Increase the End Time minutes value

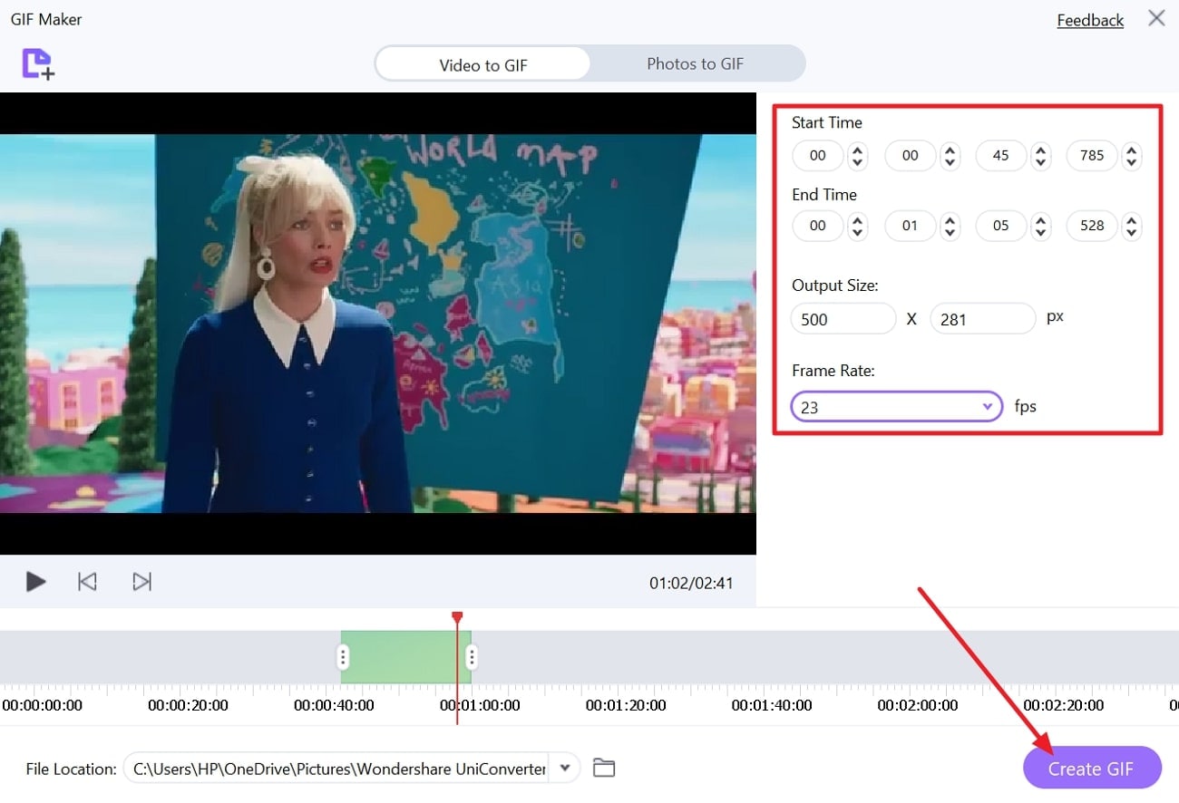(x=950, y=220)
